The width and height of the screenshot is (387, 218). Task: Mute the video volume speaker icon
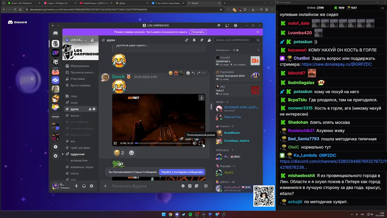[x=194, y=143]
